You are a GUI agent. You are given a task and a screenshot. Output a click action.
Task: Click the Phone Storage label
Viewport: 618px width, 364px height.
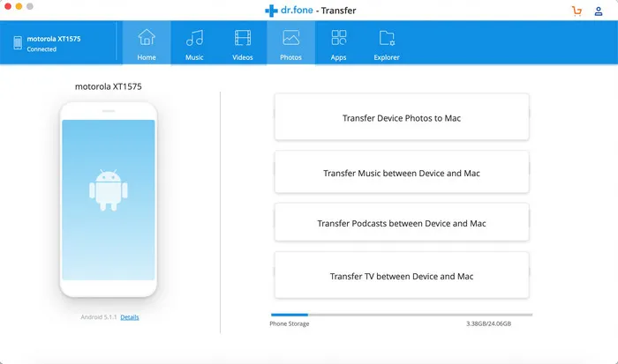290,323
